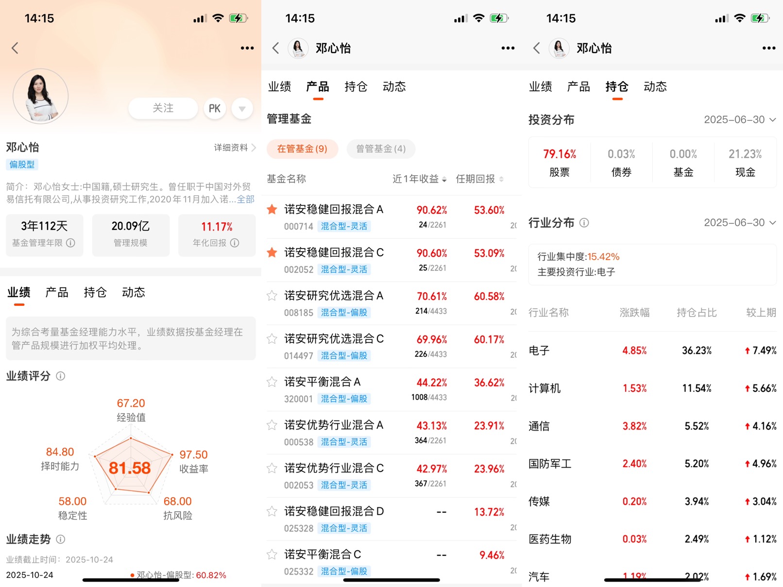783x587 pixels.
Task: Tap back arrow on right 持仓 screen
Action: [x=537, y=48]
